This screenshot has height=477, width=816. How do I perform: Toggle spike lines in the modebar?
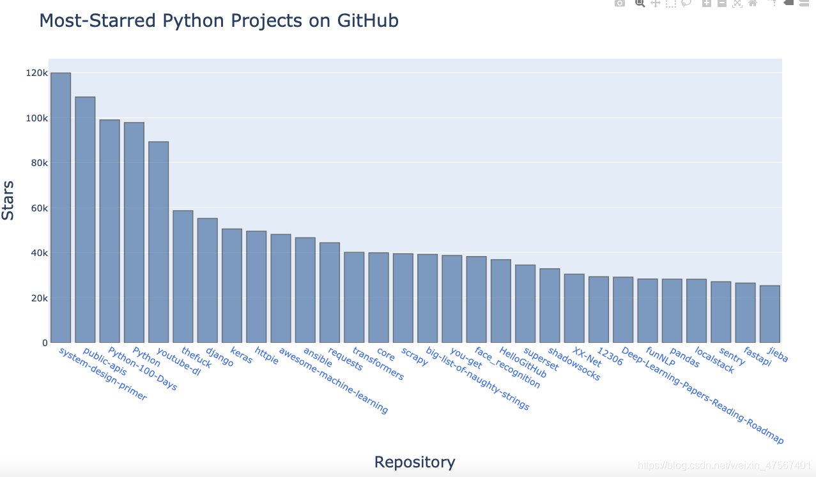(x=773, y=3)
